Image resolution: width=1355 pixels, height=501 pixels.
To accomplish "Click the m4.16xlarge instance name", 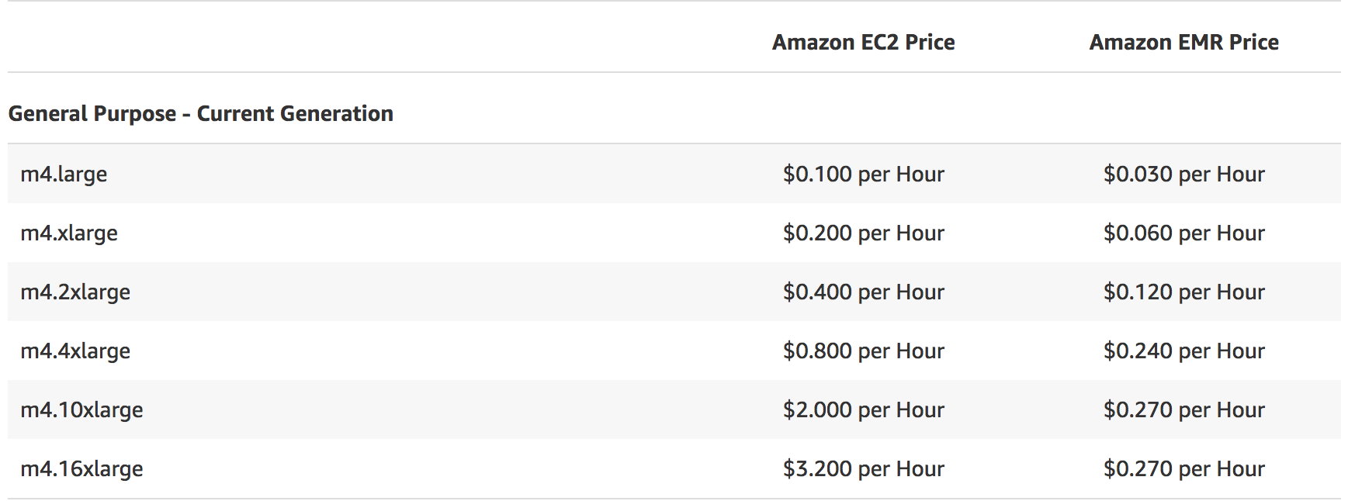I will [81, 468].
